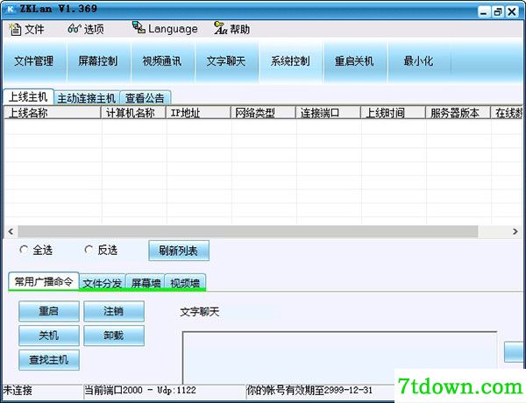Switch to the 文件分发 tab
The width and height of the screenshot is (526, 403).
pyautogui.click(x=103, y=283)
